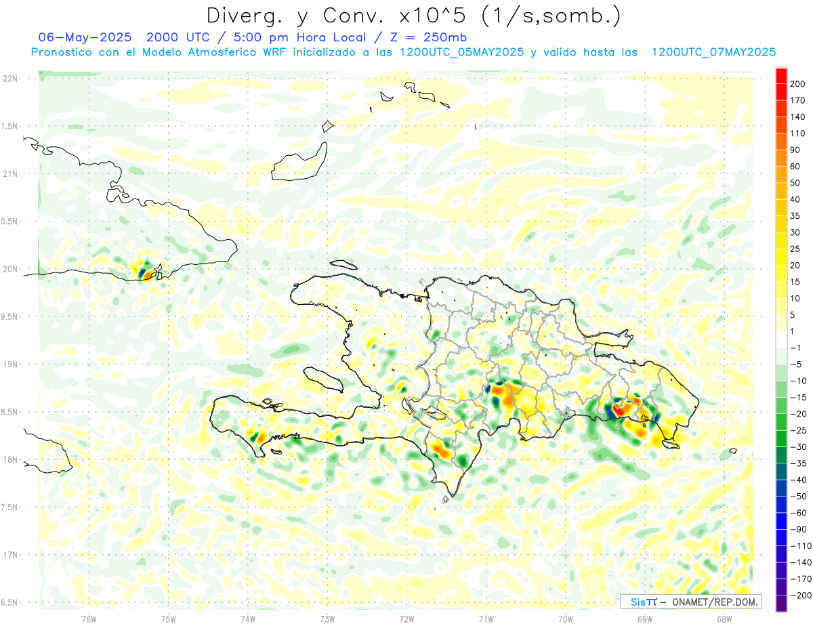The image size is (813, 628).
Task: Click the colorbar value -60
Action: click(797, 513)
